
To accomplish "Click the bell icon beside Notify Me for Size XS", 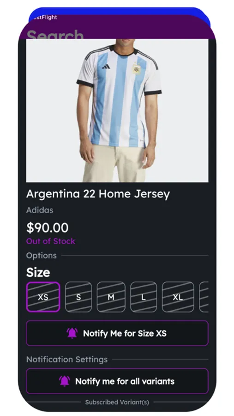I will (72, 333).
